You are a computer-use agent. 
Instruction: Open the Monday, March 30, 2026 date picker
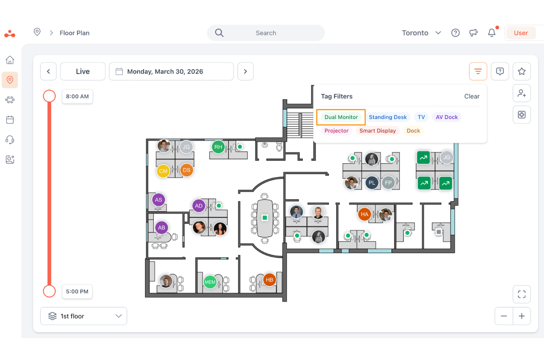(171, 72)
